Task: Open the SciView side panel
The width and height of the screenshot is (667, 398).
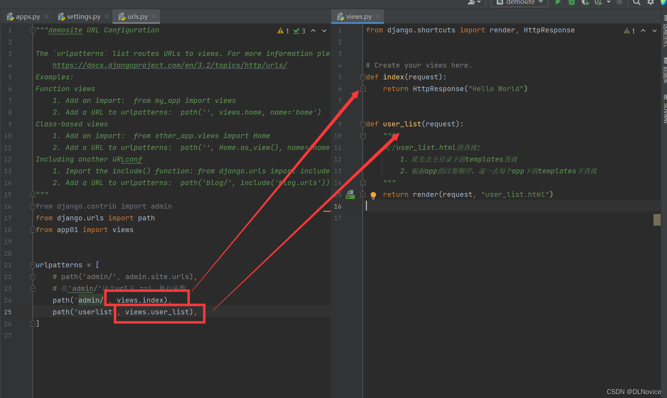Action: pyautogui.click(x=664, y=109)
